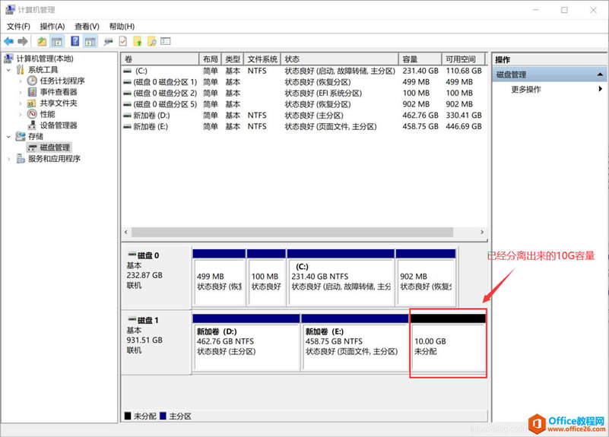Sort by the 状态 column header
The width and height of the screenshot is (609, 437).
340,59
